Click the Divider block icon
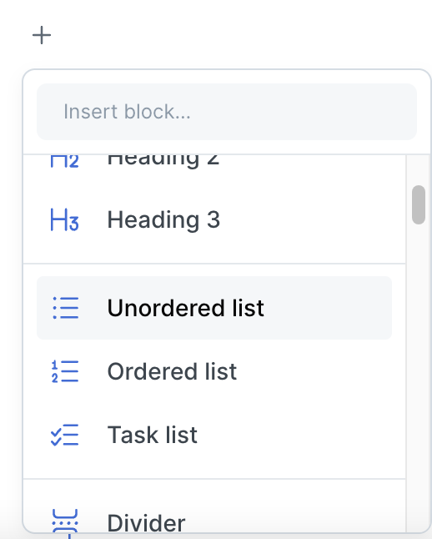 point(65,521)
